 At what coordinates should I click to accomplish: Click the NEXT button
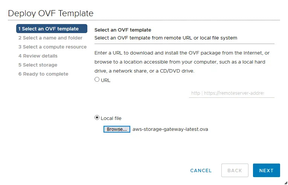pyautogui.click(x=266, y=170)
